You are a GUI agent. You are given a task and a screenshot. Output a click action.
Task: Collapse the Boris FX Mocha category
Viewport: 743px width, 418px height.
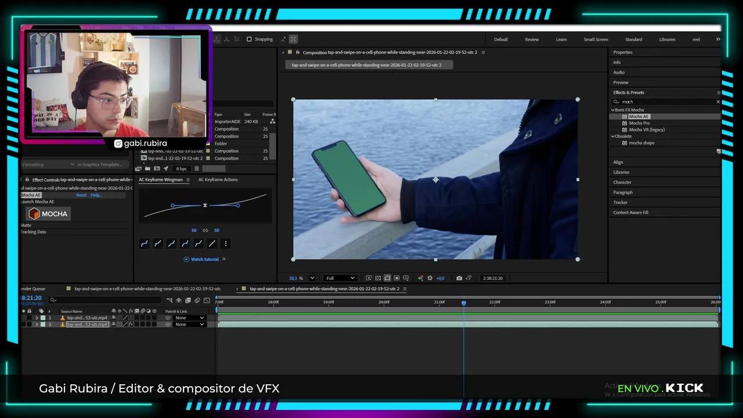(612, 110)
